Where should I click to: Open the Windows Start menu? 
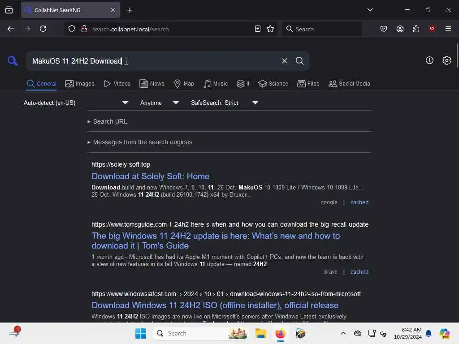[x=140, y=333]
